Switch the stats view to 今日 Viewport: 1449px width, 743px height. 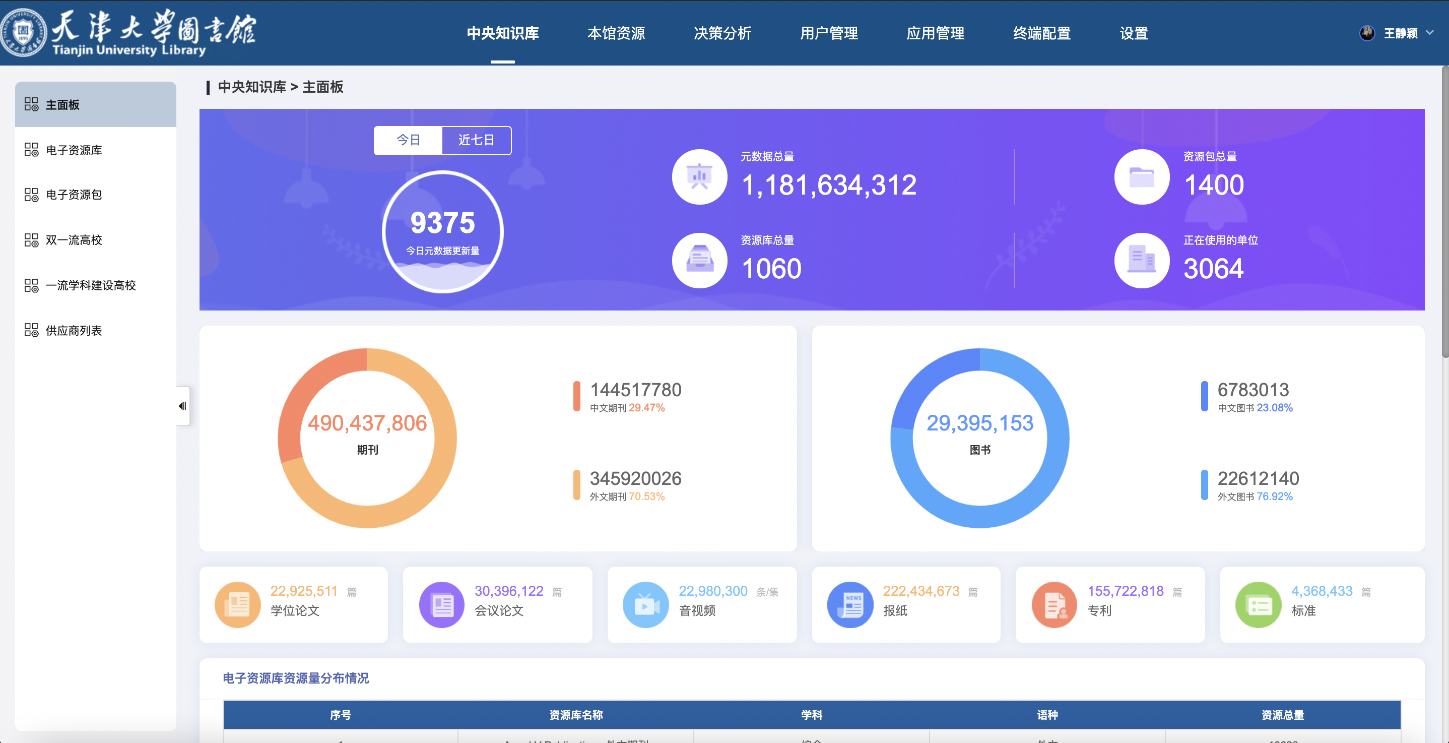click(409, 140)
